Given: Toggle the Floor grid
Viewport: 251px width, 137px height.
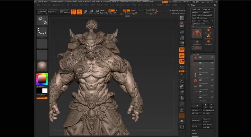Looking at the screenshot, I should coord(182,55).
